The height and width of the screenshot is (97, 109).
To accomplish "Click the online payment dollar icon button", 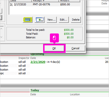I will (x=40, y=20).
